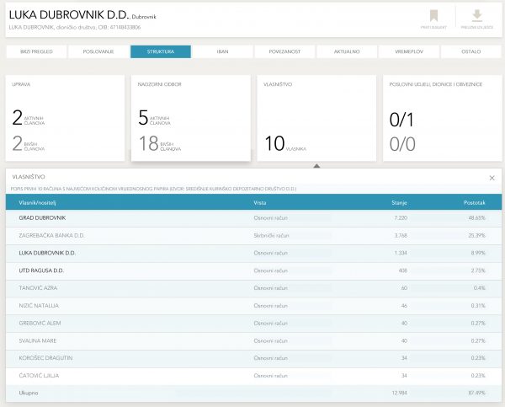The height and width of the screenshot is (407, 505).
Task: Sort by Stanje column header
Action: 399,202
